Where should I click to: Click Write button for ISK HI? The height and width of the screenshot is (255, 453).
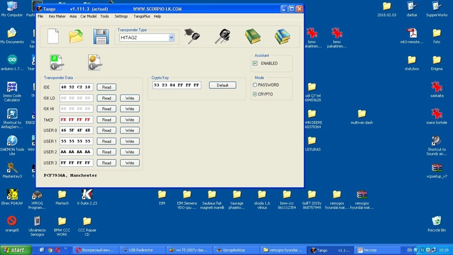[130, 109]
